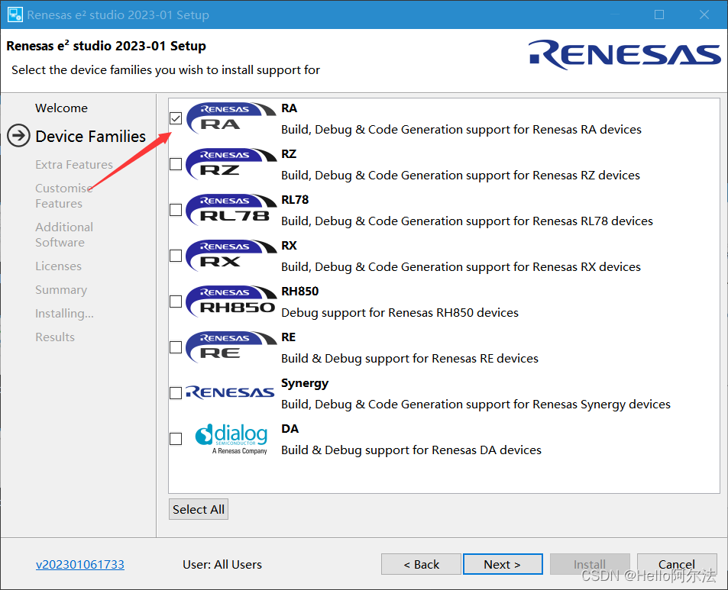728x590 pixels.
Task: Go back with the Back button
Action: [x=421, y=565]
